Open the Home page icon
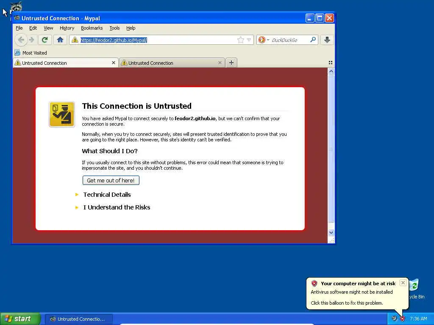This screenshot has width=434, height=325. (60, 40)
